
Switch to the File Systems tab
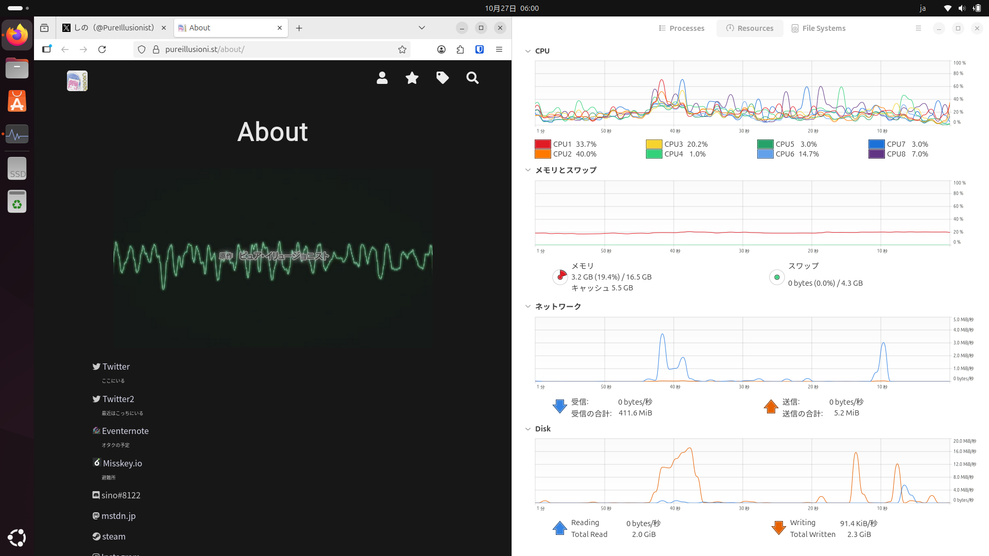819,28
